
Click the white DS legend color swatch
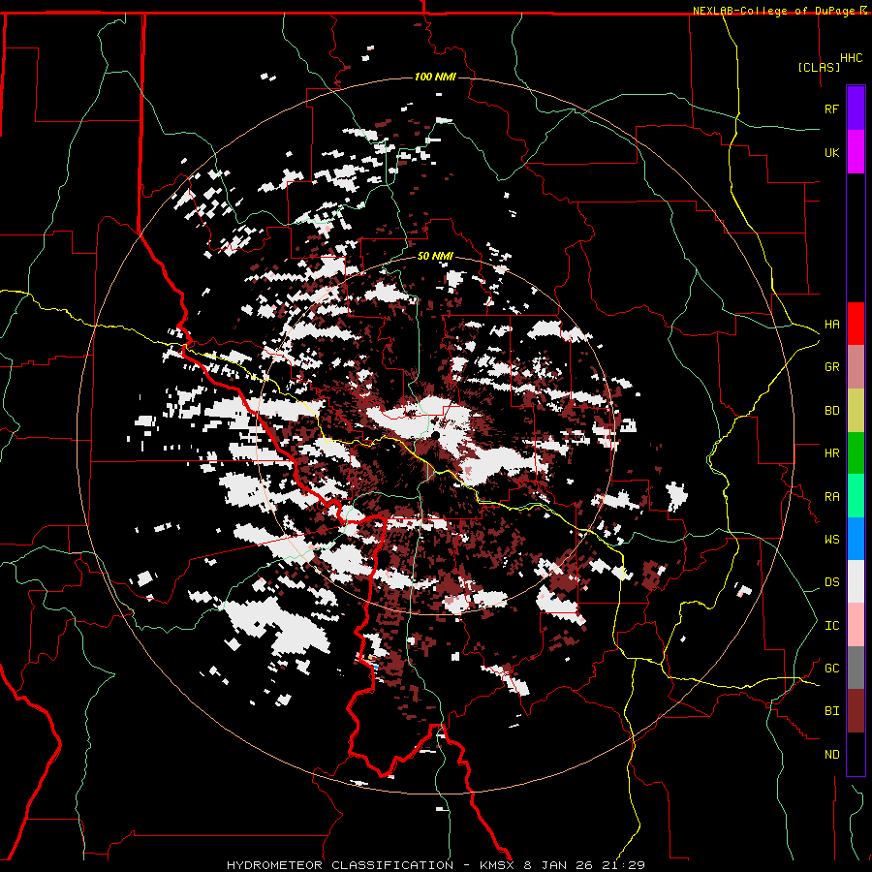point(856,581)
